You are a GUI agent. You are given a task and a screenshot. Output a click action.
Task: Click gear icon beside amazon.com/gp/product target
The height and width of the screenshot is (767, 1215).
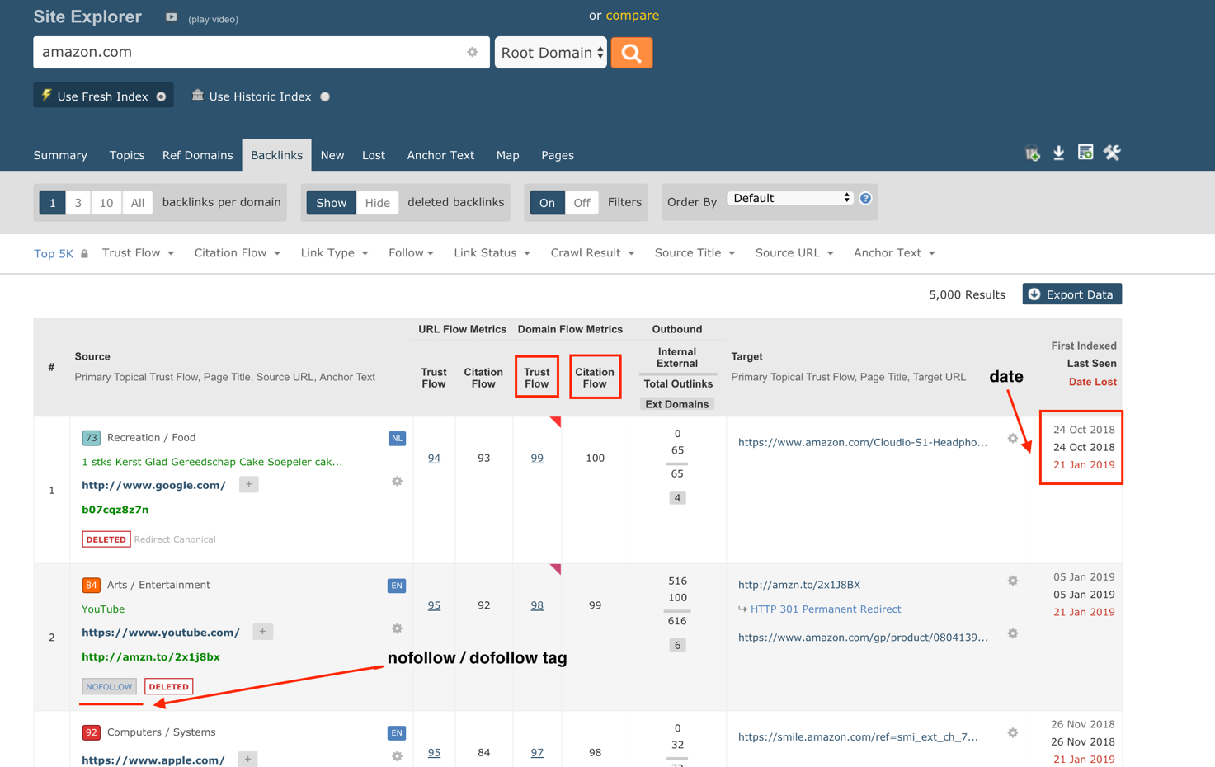pos(1013,633)
